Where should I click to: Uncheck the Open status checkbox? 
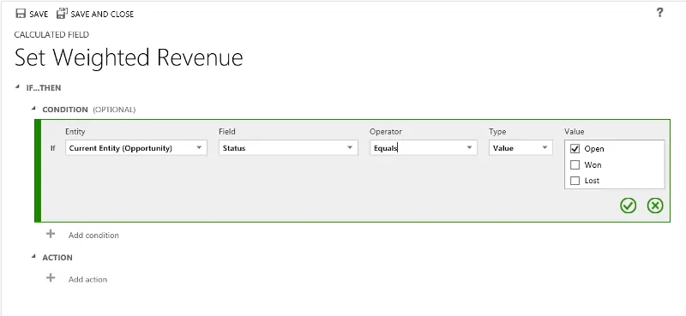point(575,149)
